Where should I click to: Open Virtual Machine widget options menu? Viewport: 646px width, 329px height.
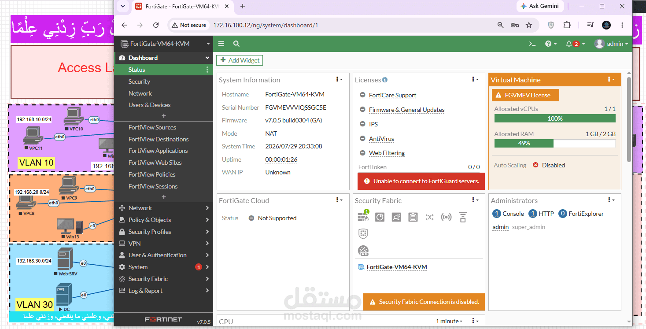tap(611, 79)
